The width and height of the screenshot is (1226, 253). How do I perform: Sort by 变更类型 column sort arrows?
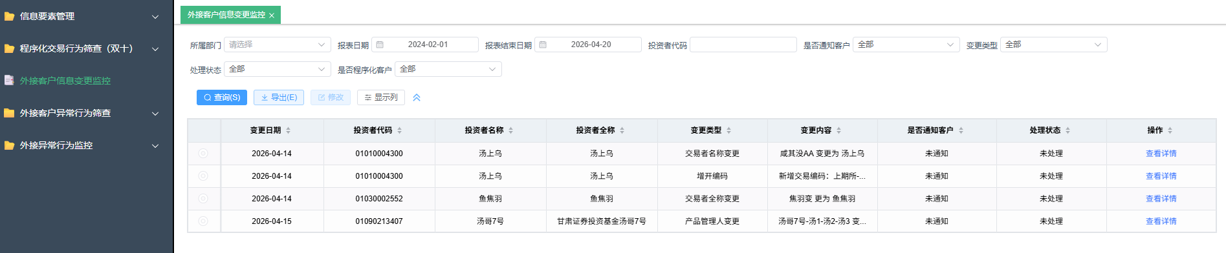(x=728, y=130)
